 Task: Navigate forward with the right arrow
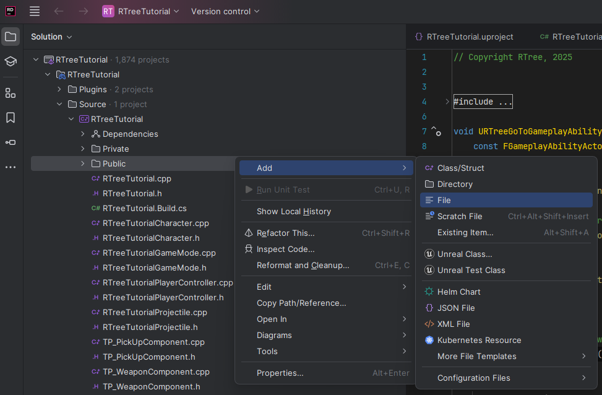coord(83,11)
